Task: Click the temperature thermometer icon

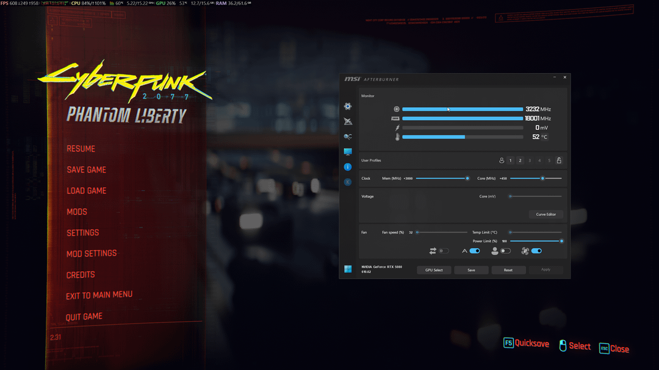Action: pyautogui.click(x=397, y=137)
